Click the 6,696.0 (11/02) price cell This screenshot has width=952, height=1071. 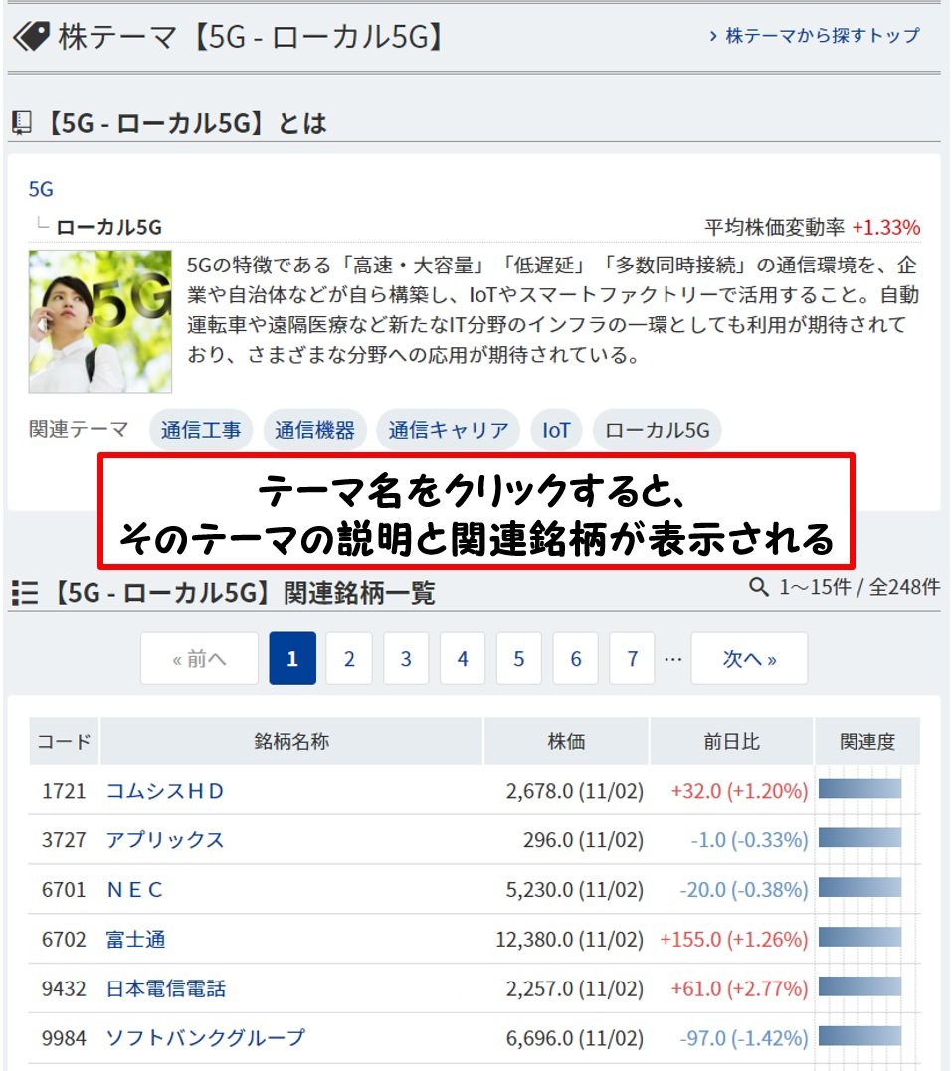click(x=575, y=1038)
